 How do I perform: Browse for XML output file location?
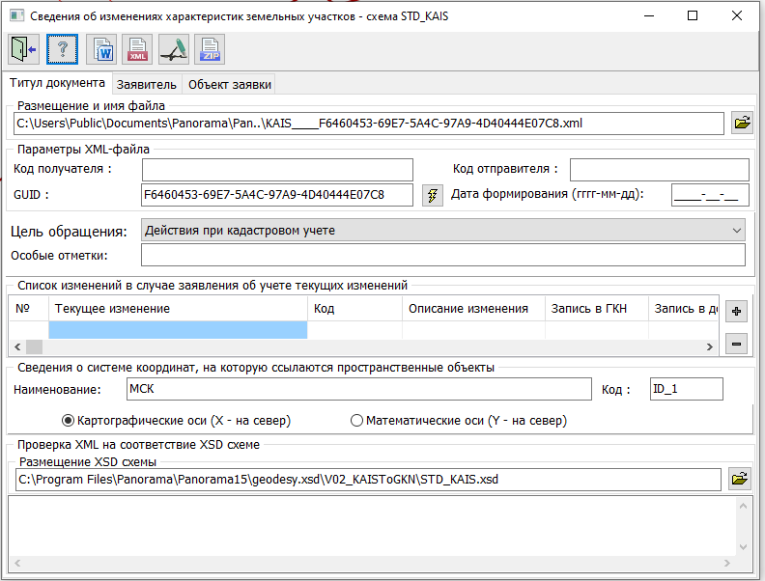741,124
